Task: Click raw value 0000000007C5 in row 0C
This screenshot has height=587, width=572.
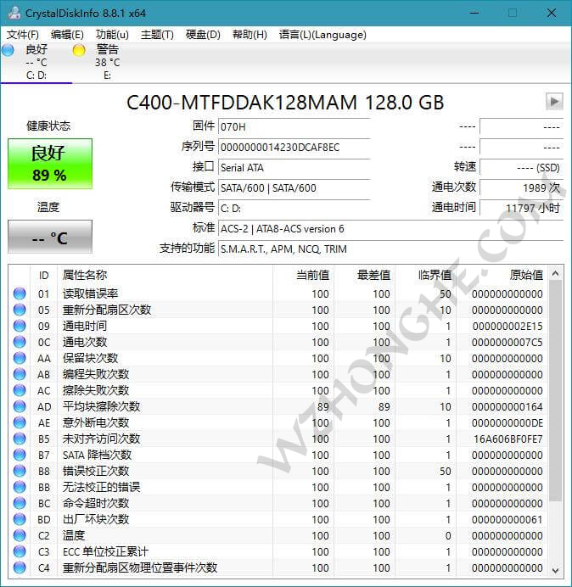Action: (x=508, y=342)
